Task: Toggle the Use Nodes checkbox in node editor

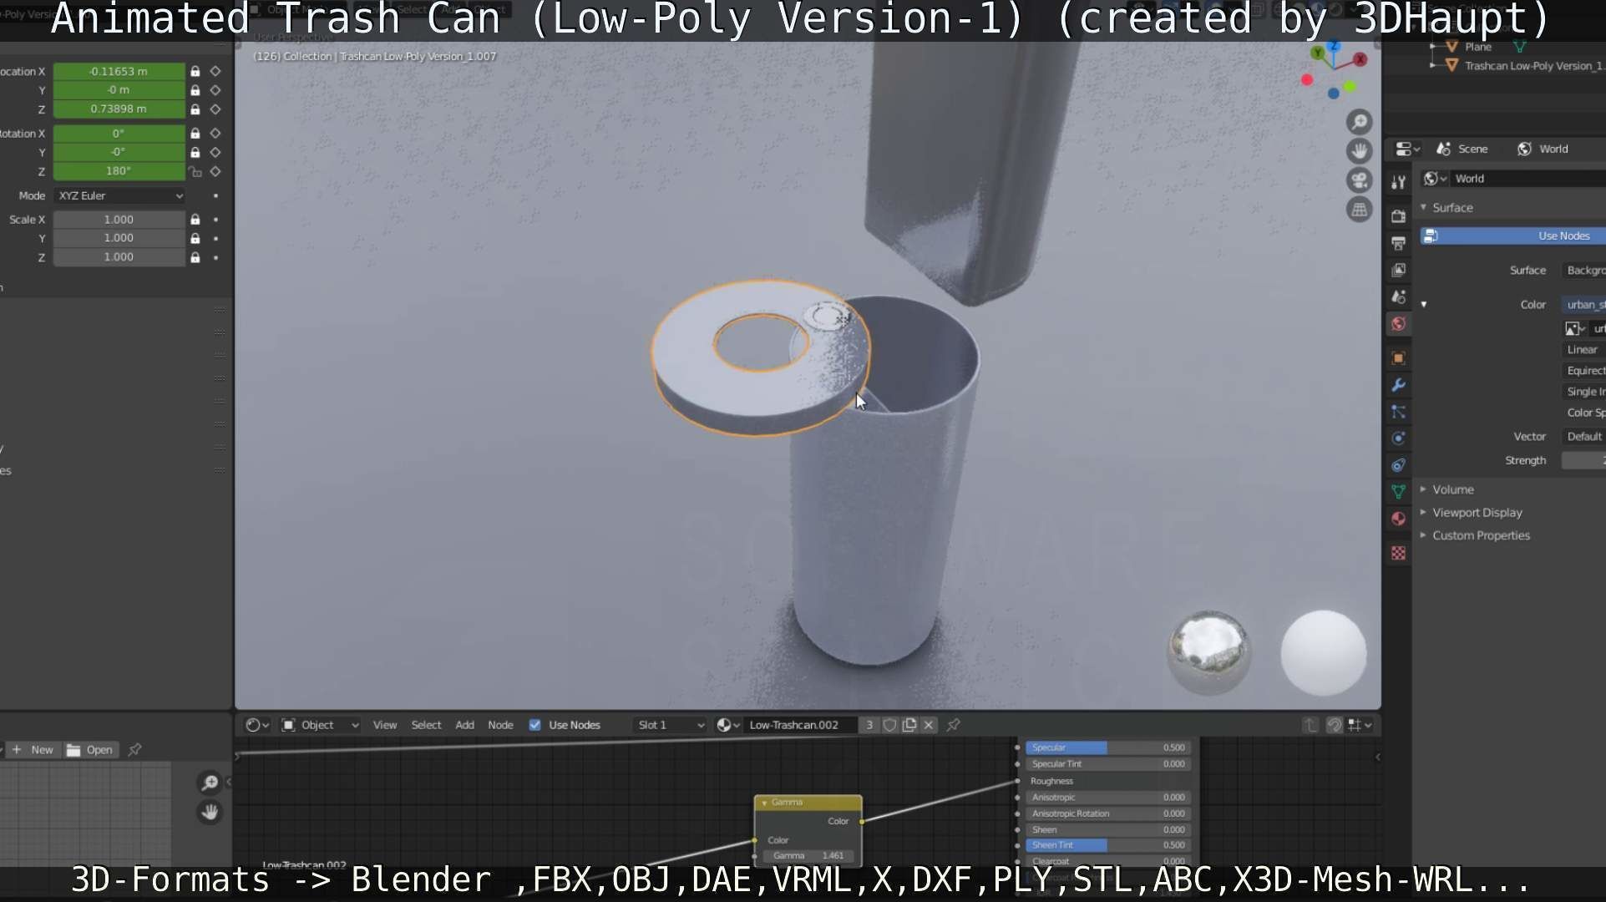Action: [x=535, y=725]
